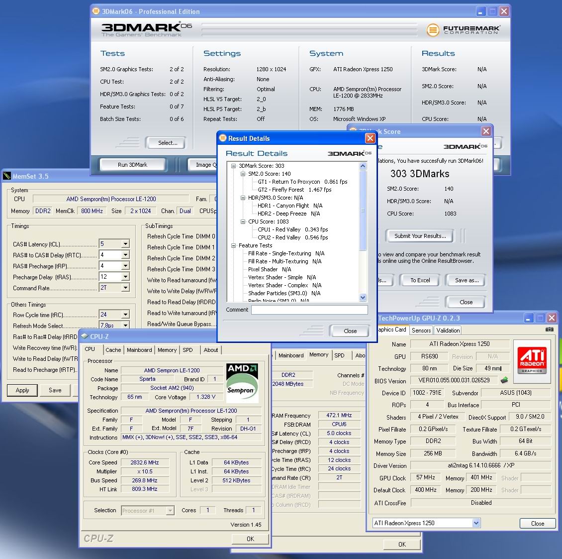Viewport: 562px width, 559px height.
Task: Switch to the SPD tab in front CPU-Z
Action: click(x=187, y=350)
